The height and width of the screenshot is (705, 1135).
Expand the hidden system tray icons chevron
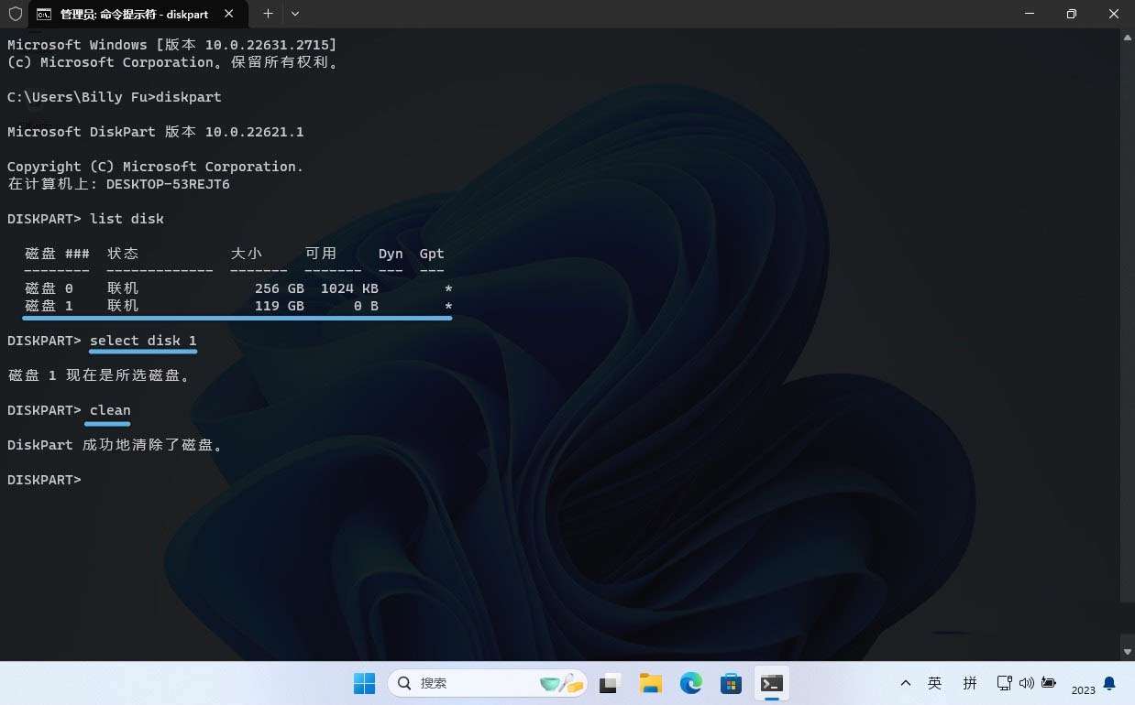(906, 683)
